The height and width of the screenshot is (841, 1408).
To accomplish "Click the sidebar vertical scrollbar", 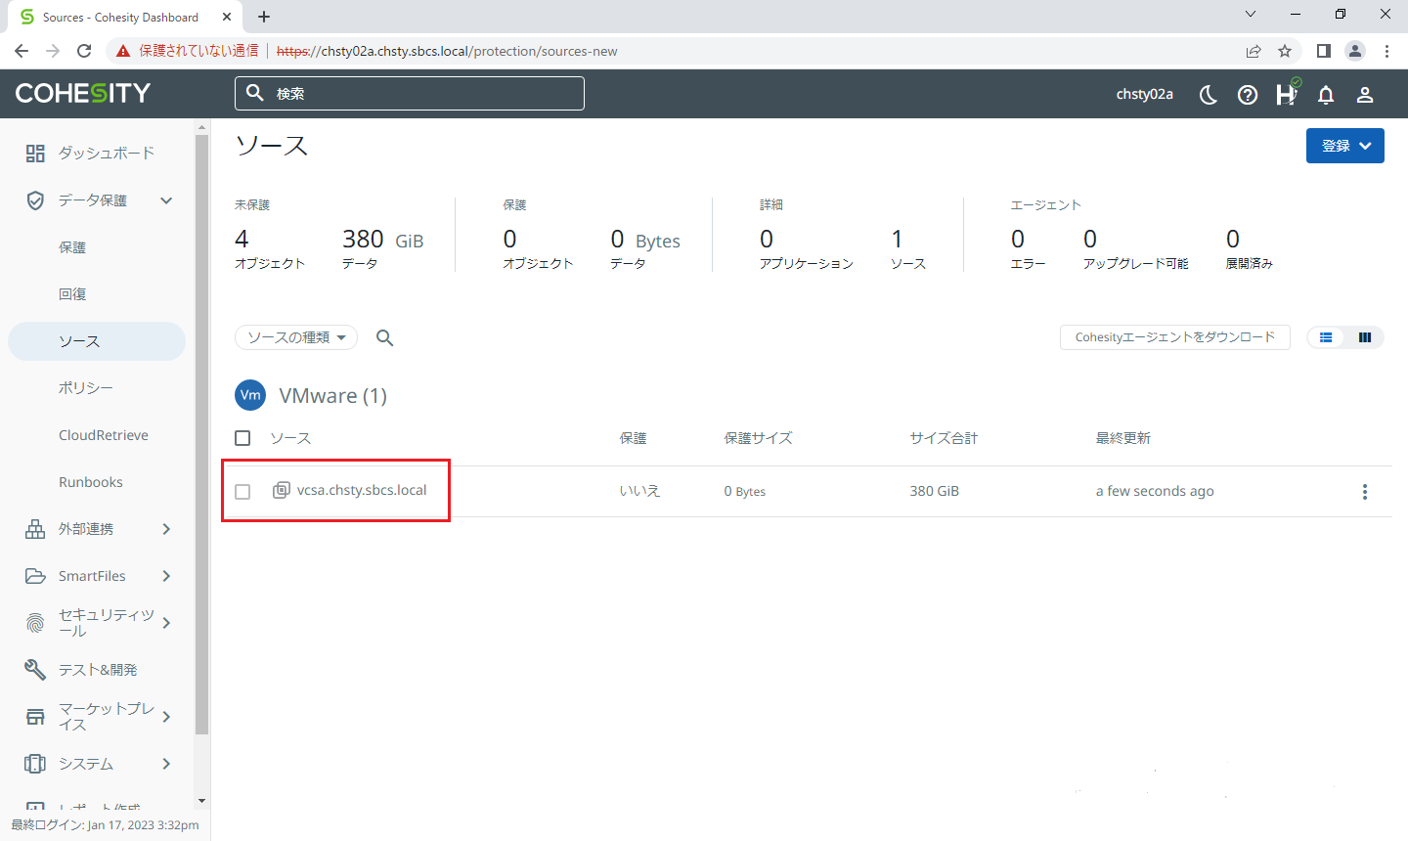I will [x=201, y=435].
